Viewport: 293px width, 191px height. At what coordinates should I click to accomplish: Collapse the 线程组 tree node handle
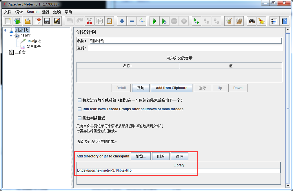tap(11, 36)
